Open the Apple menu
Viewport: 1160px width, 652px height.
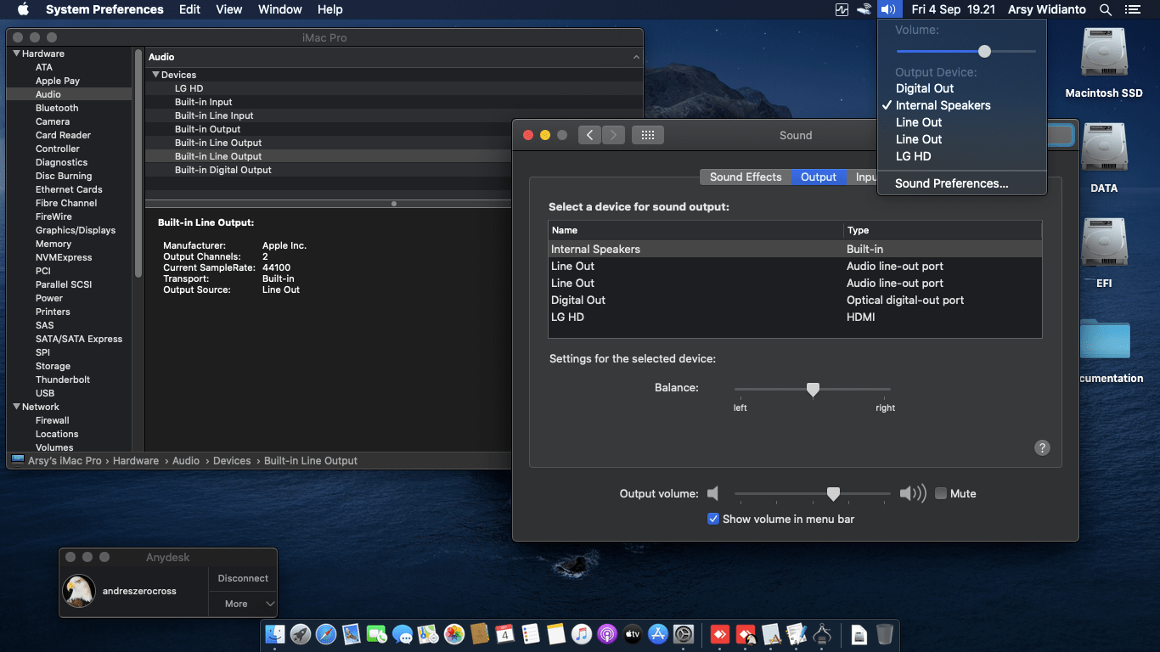point(23,9)
